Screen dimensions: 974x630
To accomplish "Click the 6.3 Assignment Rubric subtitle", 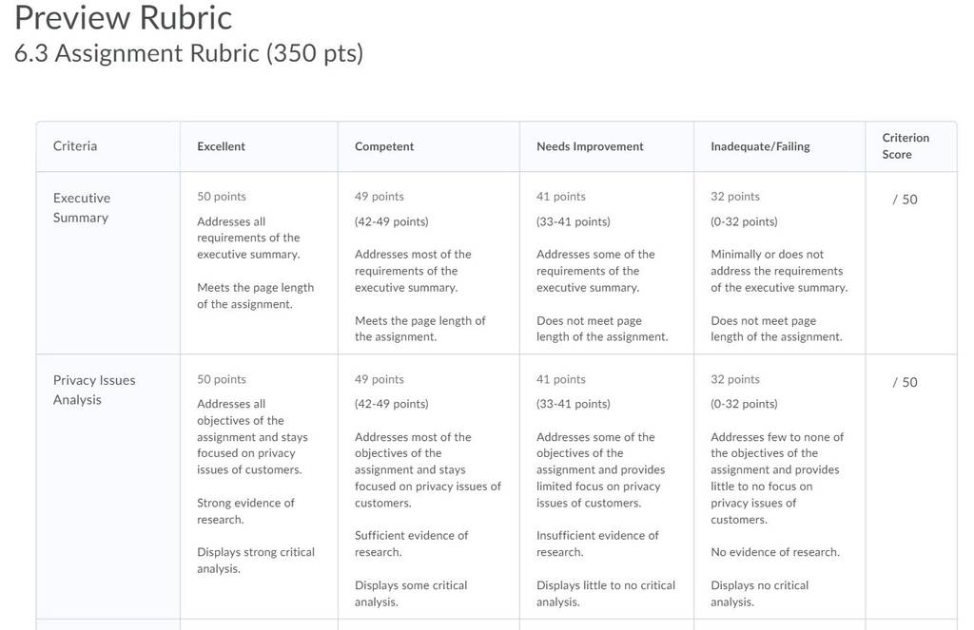I will click(x=189, y=53).
